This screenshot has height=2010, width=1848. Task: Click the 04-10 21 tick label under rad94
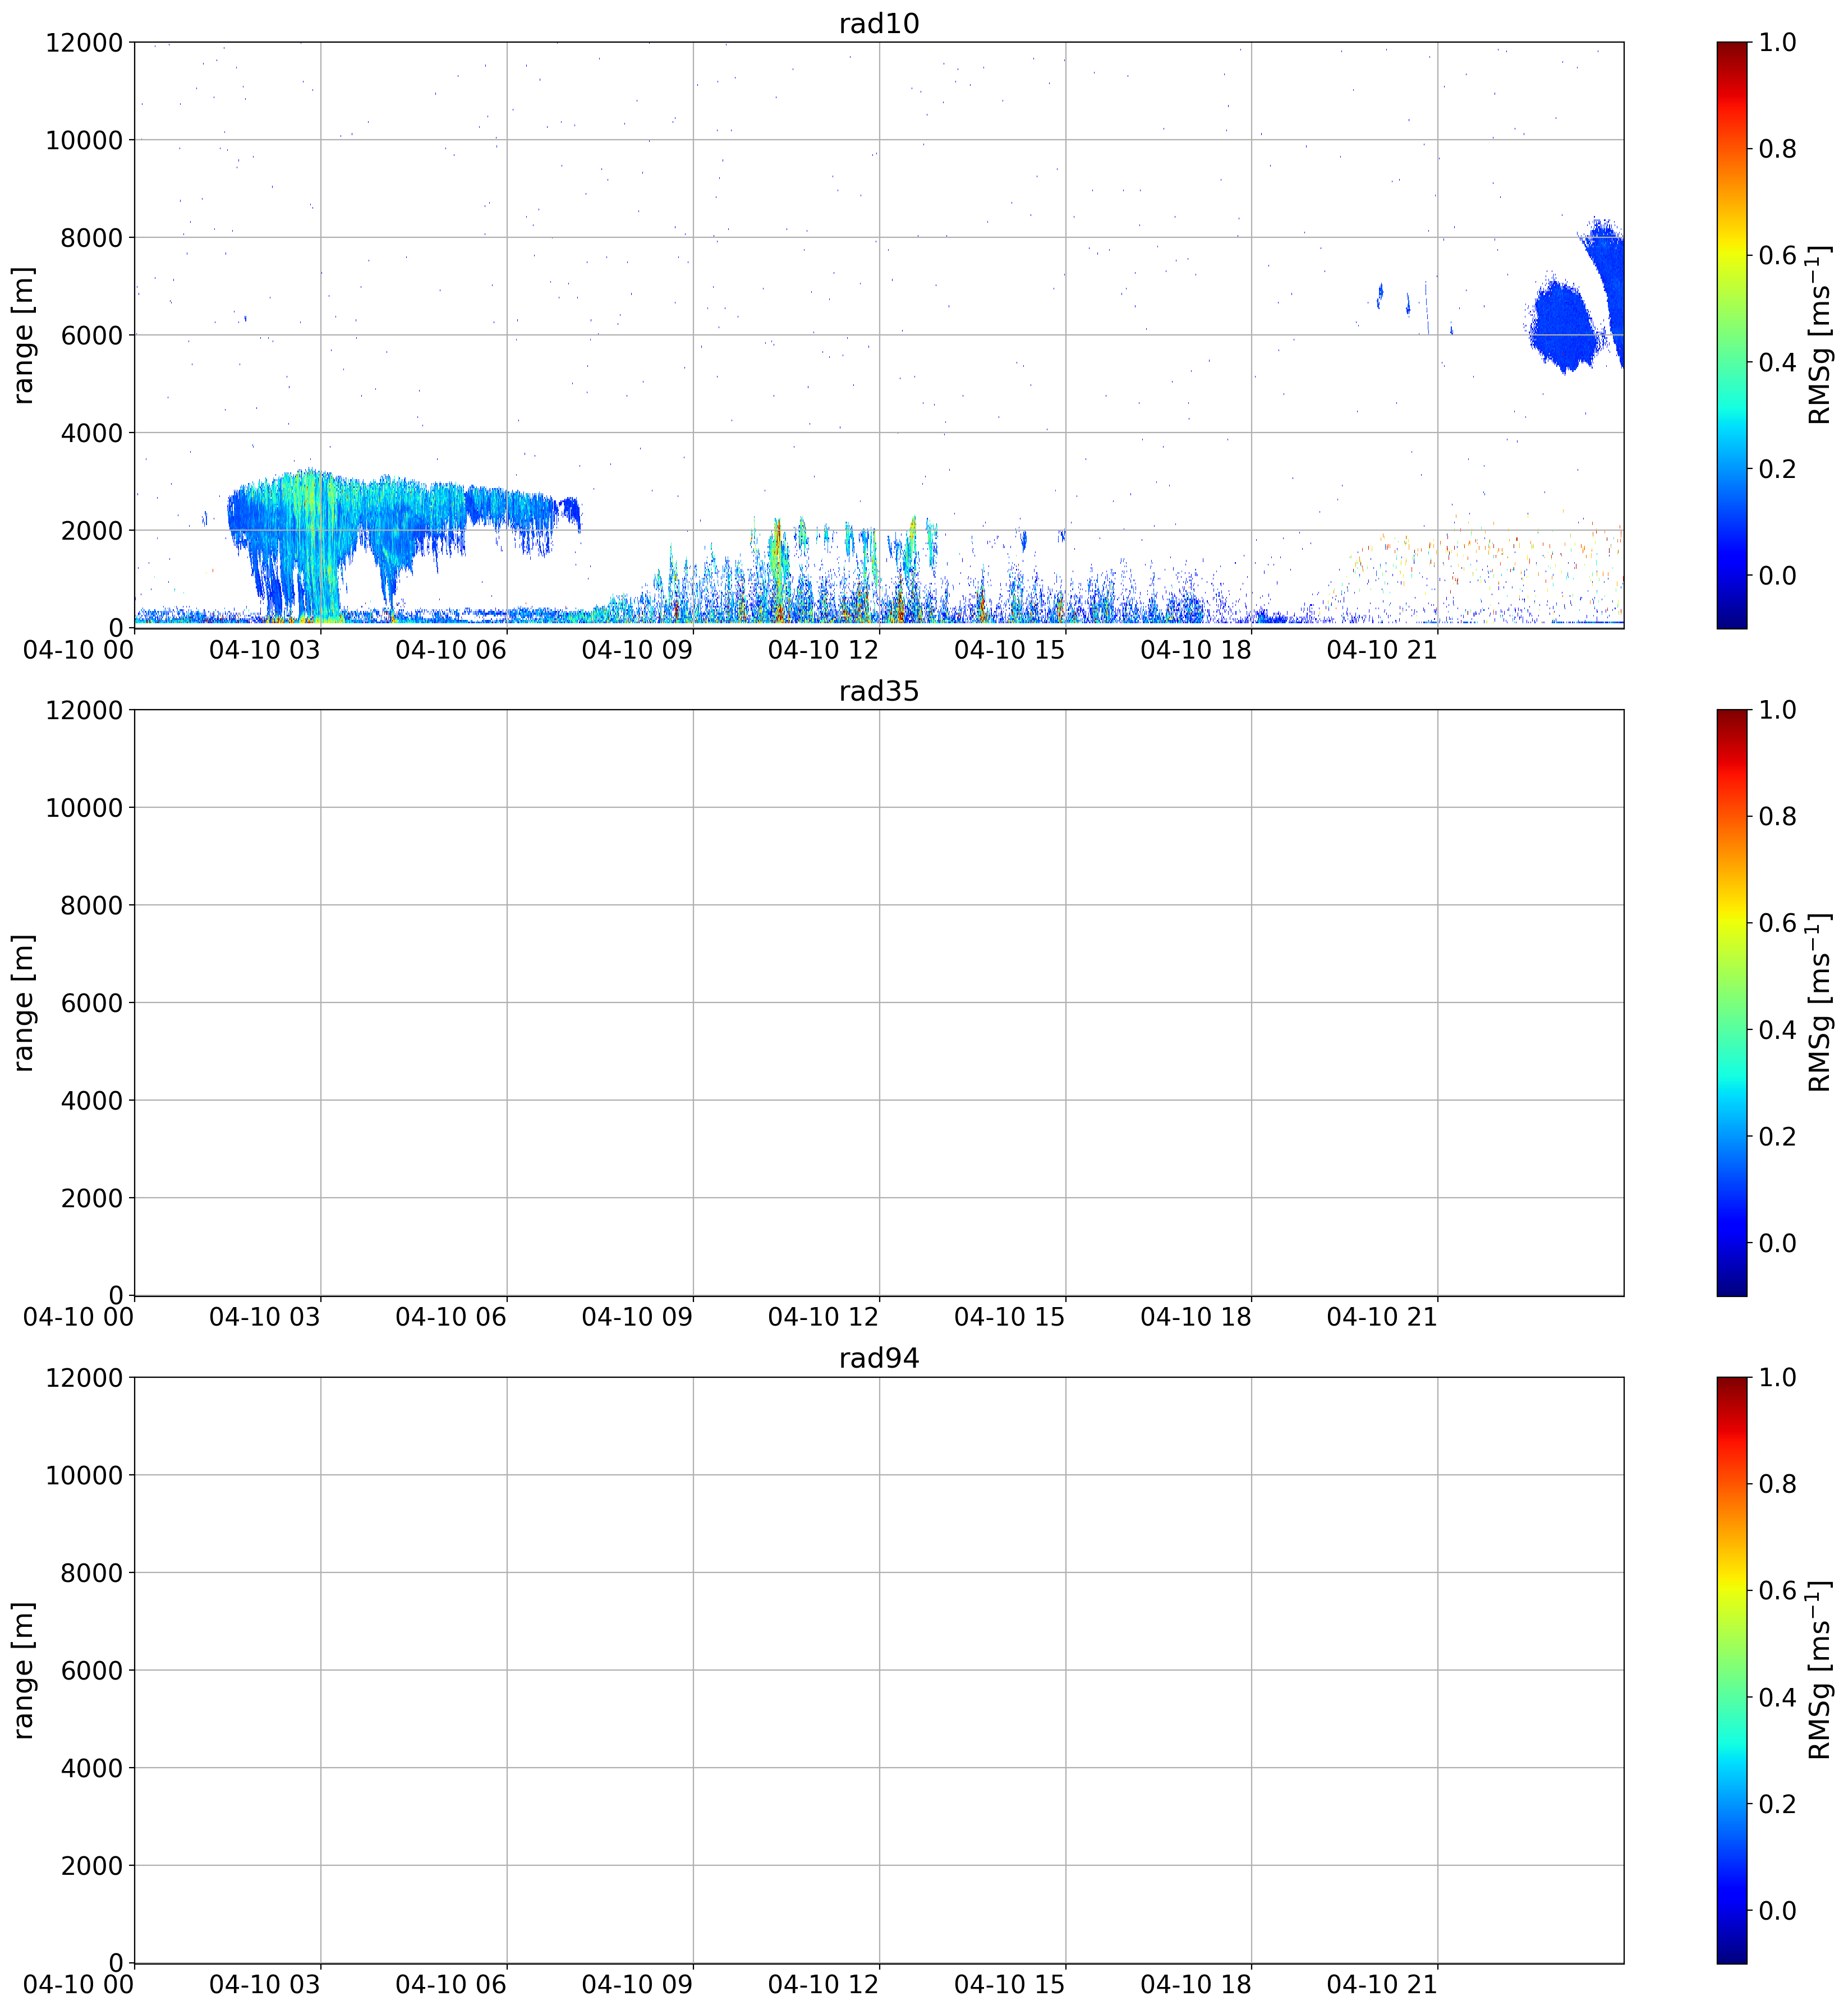point(1382,1984)
